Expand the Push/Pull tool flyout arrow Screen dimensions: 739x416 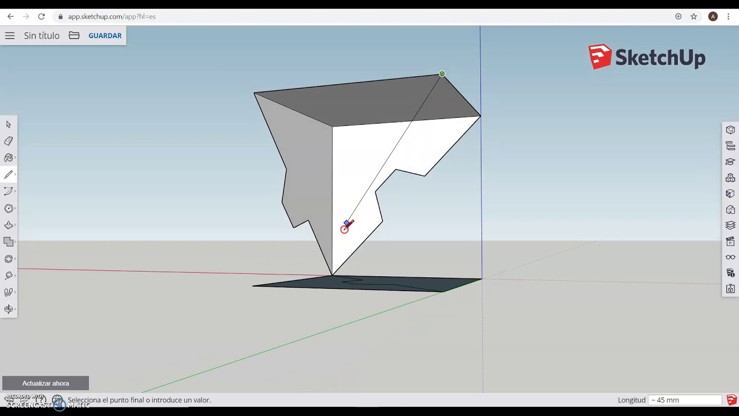pos(15,225)
